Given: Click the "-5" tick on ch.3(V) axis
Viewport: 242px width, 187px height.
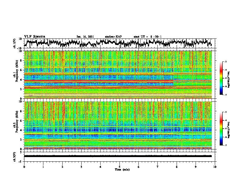Looking at the screenshot, I should tap(21, 162).
